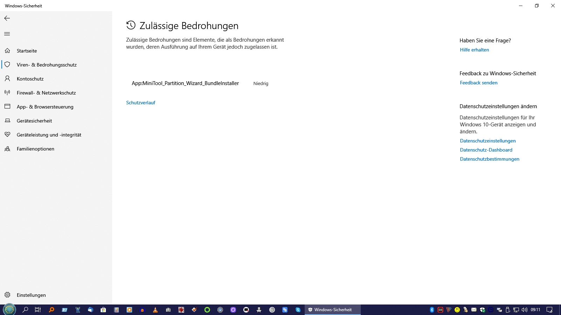561x315 pixels.
Task: Launch the orange magnifier app in taskbar
Action: 52,310
